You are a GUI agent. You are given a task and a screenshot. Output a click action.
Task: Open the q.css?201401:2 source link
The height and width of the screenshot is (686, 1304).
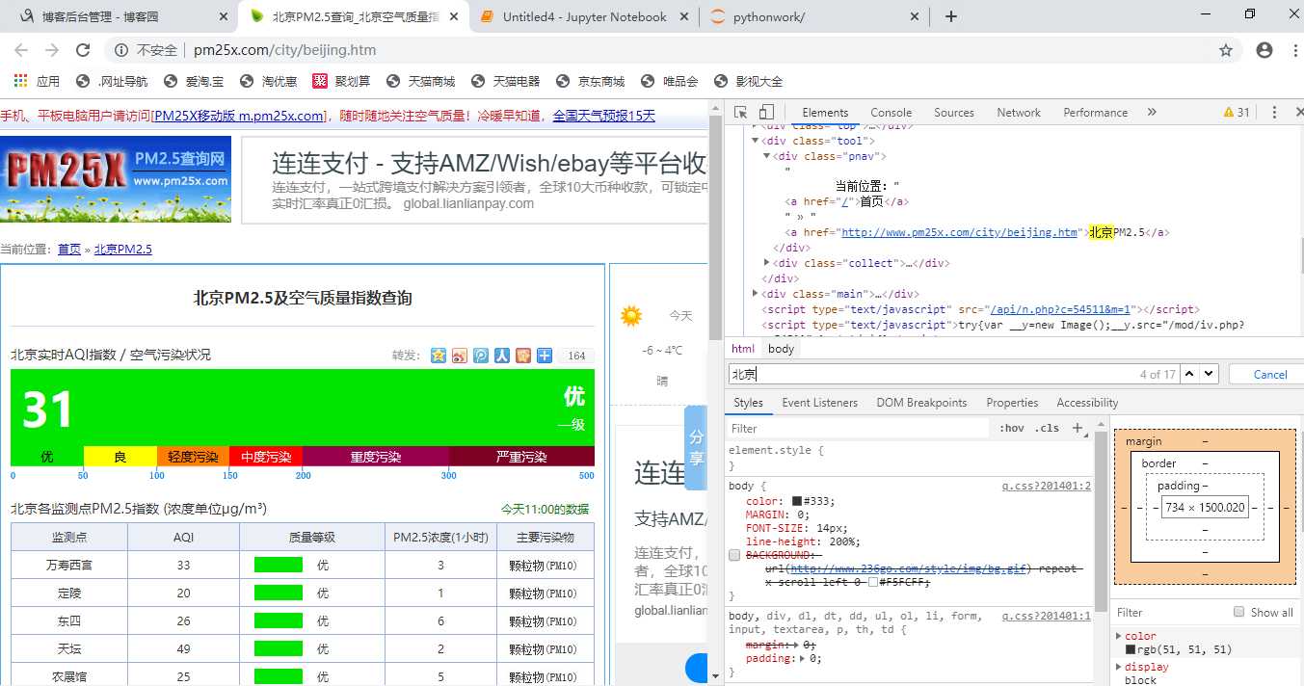pyautogui.click(x=1046, y=486)
